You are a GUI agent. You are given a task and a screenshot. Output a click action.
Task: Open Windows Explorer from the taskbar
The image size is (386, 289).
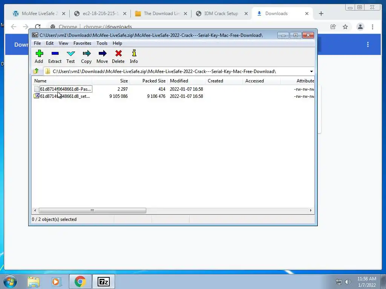pyautogui.click(x=34, y=281)
